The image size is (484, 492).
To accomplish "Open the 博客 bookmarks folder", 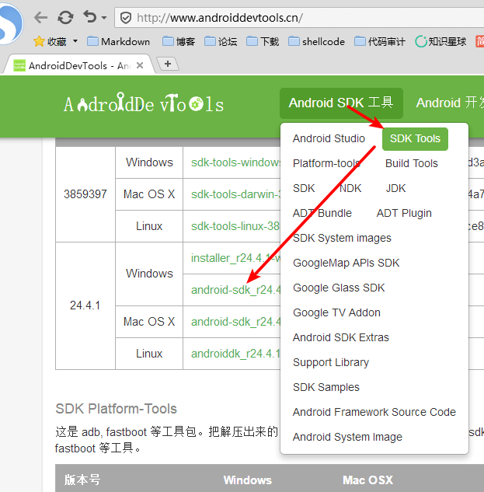I will [x=179, y=41].
